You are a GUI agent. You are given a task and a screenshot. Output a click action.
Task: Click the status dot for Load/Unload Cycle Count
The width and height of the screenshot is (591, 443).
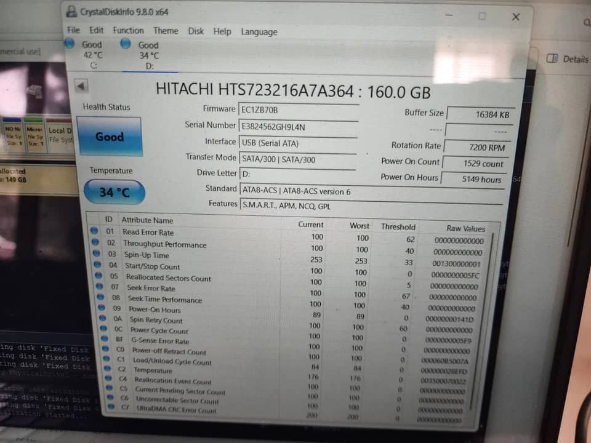pyautogui.click(x=107, y=359)
